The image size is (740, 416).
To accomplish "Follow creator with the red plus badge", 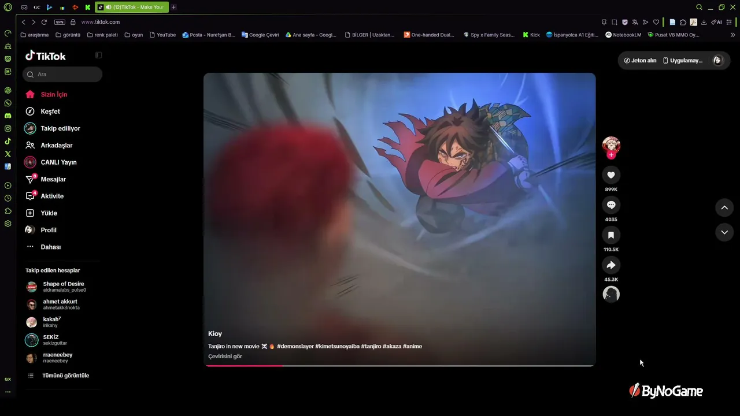I will [x=611, y=155].
